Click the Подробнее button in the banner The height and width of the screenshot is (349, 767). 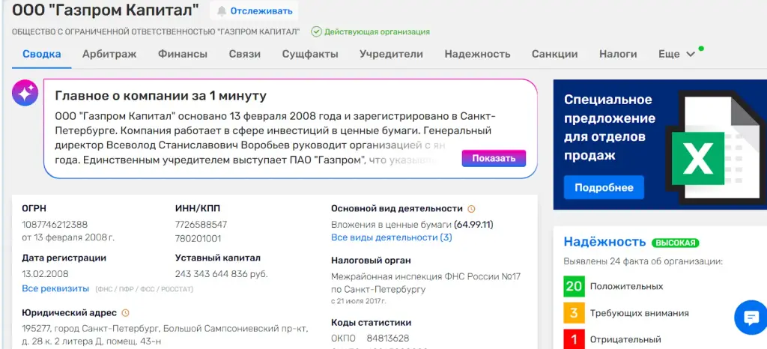coord(604,188)
